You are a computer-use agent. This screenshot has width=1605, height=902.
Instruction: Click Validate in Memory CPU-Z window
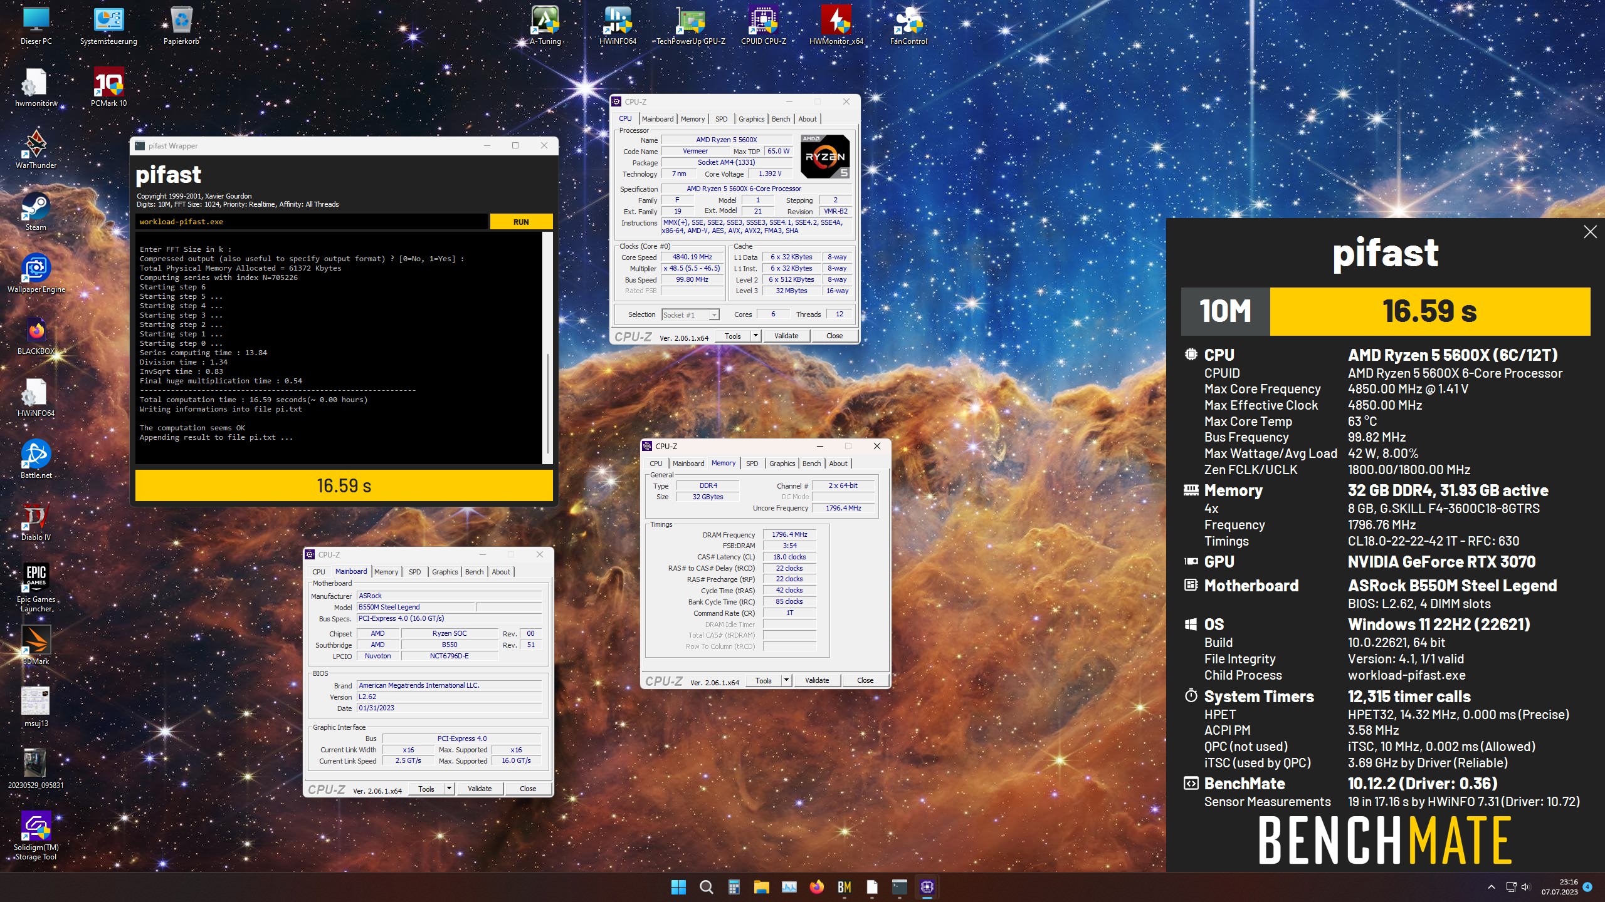pyautogui.click(x=817, y=680)
